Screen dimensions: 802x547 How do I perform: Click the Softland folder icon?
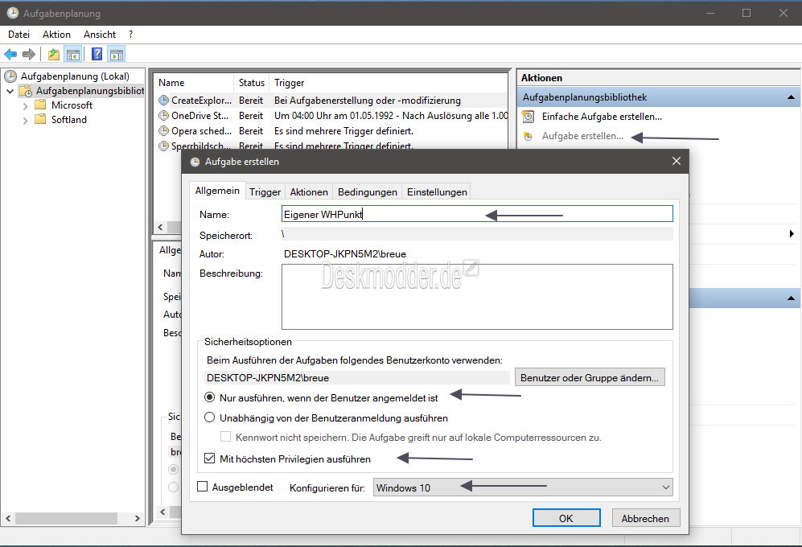[x=40, y=119]
